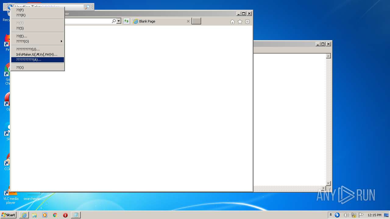This screenshot has height=219, width=390.
Task: Choose the ??(F) menu entry
Action: point(37,10)
